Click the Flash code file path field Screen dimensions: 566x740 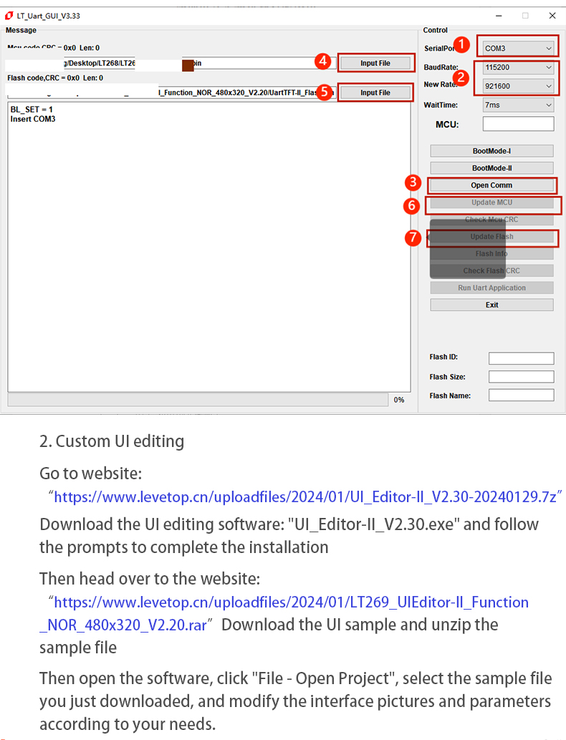171,93
